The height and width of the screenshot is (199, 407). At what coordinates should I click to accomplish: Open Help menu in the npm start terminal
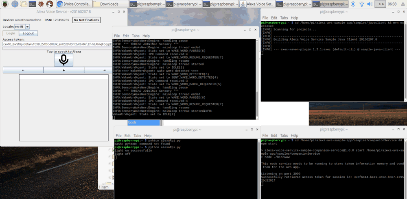pyautogui.click(x=294, y=135)
